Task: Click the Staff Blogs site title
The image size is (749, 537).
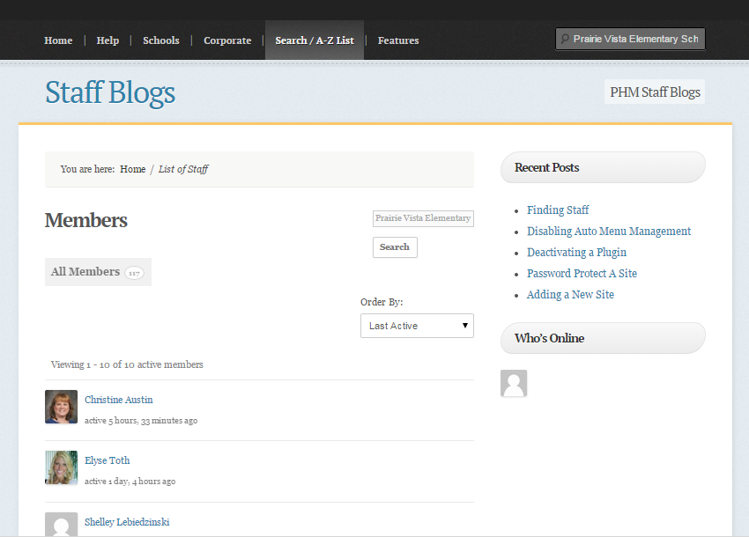Action: (x=110, y=92)
